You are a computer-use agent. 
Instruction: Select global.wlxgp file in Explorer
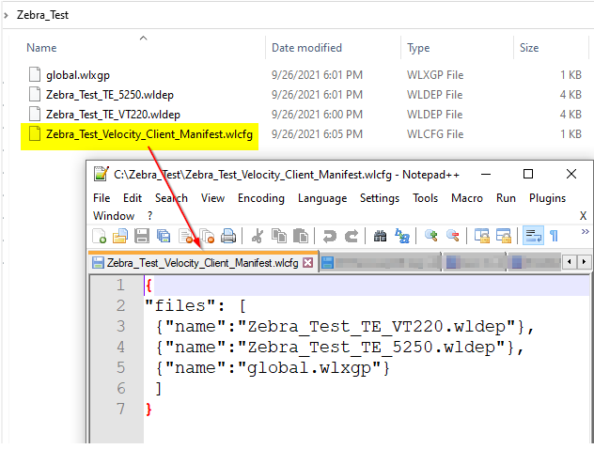[78, 75]
